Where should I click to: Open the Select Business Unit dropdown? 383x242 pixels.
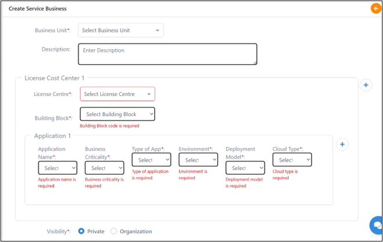coord(121,31)
